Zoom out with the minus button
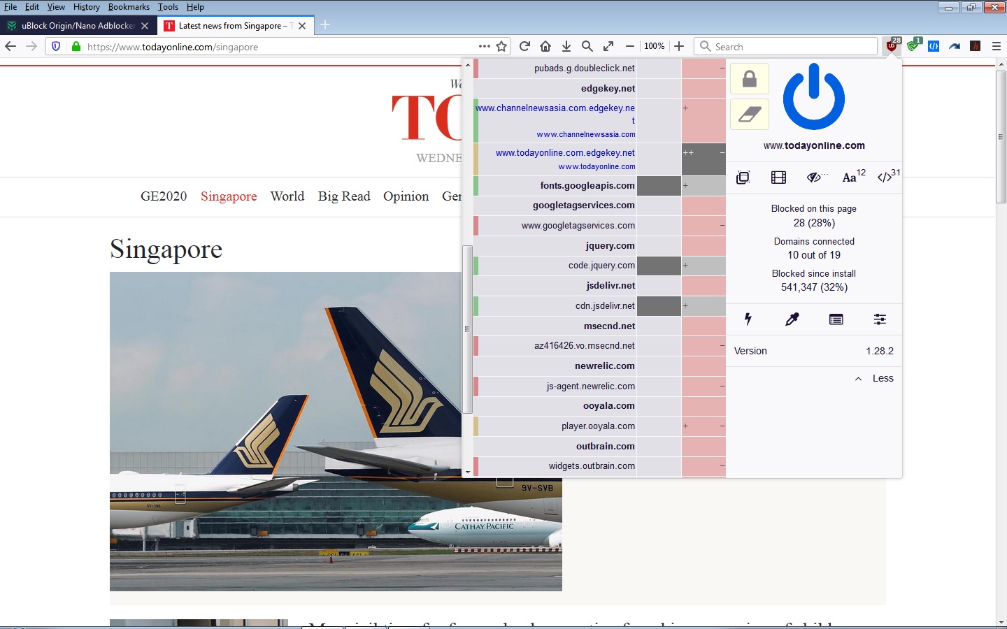Screen dimensions: 1007x629 click(629, 46)
